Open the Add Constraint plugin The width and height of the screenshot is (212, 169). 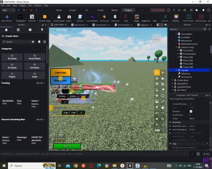pos(201,18)
